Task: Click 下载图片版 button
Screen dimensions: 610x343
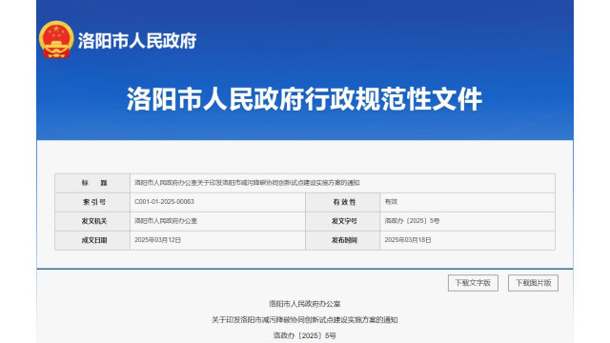Action: click(x=533, y=283)
